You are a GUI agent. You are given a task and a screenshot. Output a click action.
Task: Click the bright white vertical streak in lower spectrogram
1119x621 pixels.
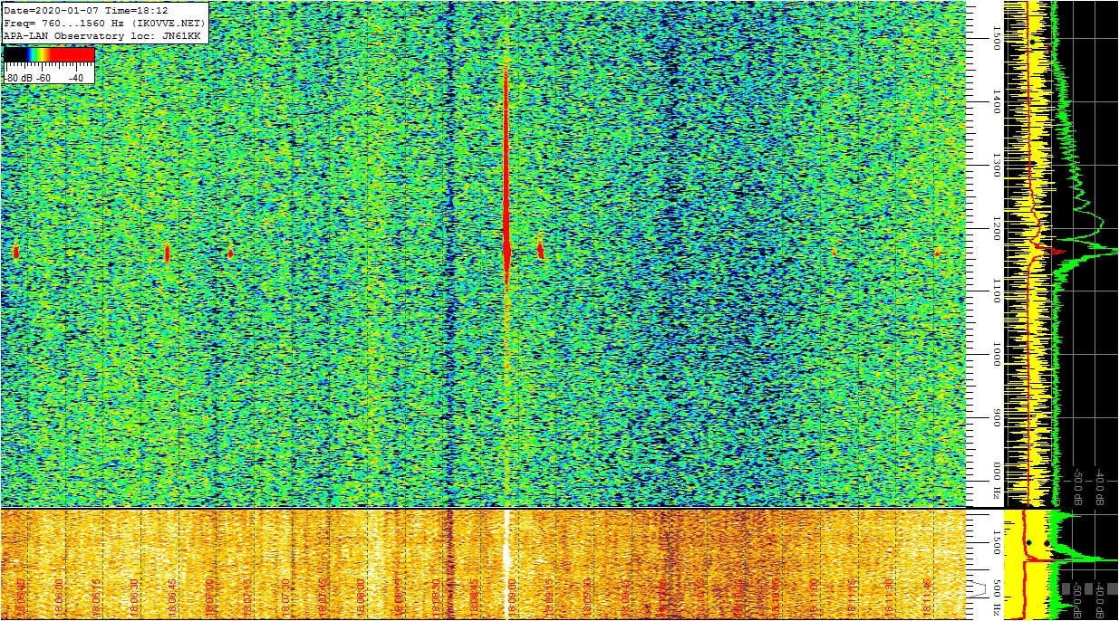pyautogui.click(x=506, y=563)
